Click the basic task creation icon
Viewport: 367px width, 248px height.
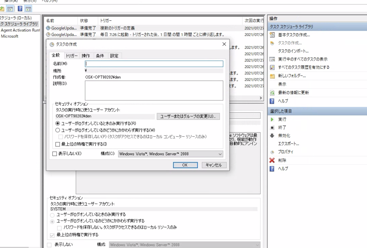click(272, 35)
